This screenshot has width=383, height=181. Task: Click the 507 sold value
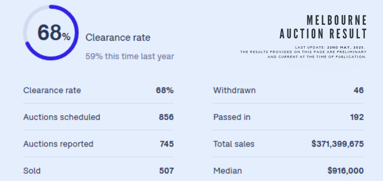[x=167, y=170]
